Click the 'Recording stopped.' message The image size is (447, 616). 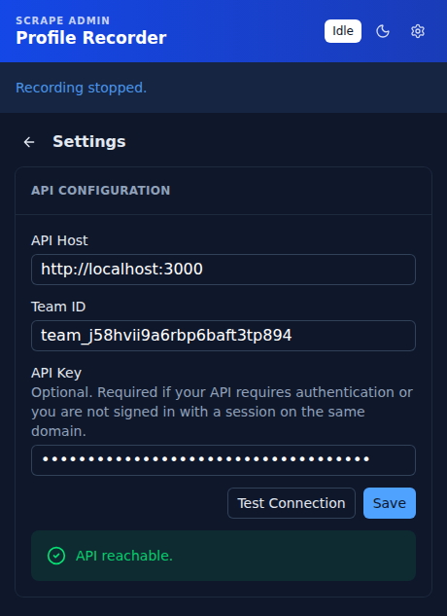[x=82, y=88]
